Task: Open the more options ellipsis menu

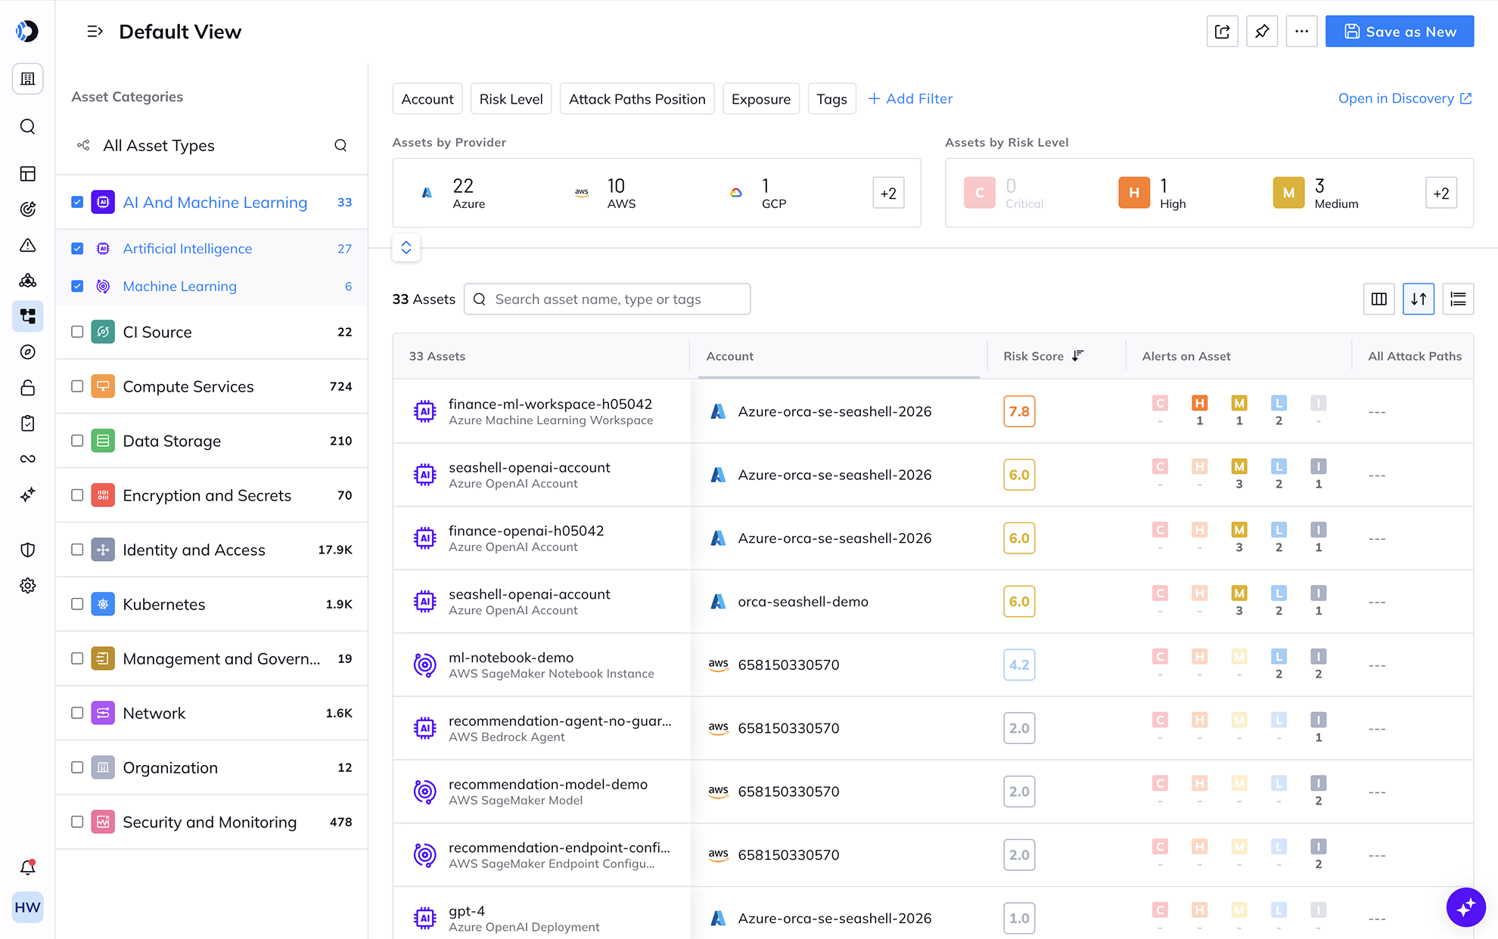Action: 1301,31
